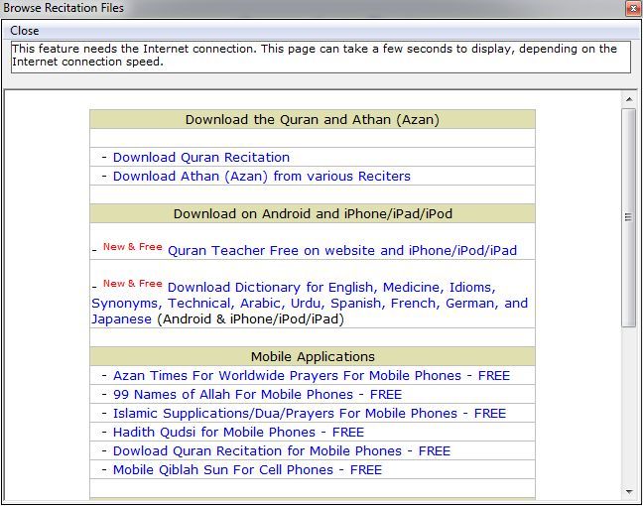Open Mobile Qiblah Sun For Cell Phones link
Image resolution: width=643 pixels, height=506 pixels.
247,470
